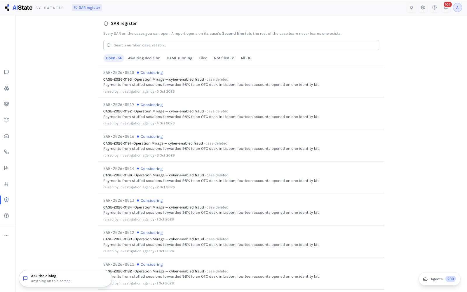Click the network graph nodes icon in sidebar
Viewport: 467px width, 292px height.
(x=6, y=184)
